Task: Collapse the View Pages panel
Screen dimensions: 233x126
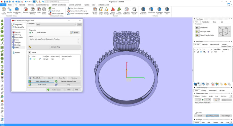Action: (195, 19)
